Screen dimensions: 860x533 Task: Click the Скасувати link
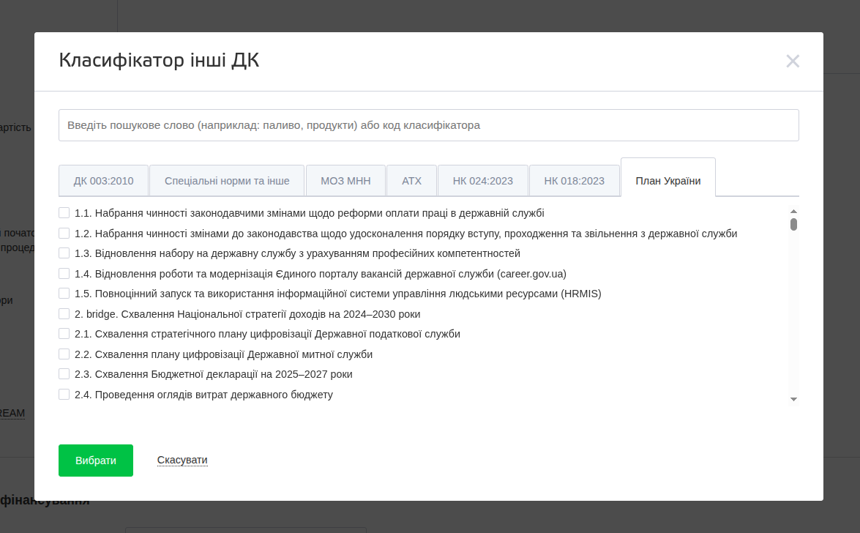click(x=182, y=461)
